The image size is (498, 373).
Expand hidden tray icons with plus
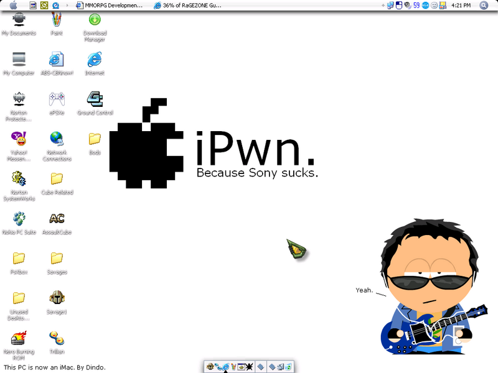point(383,5)
